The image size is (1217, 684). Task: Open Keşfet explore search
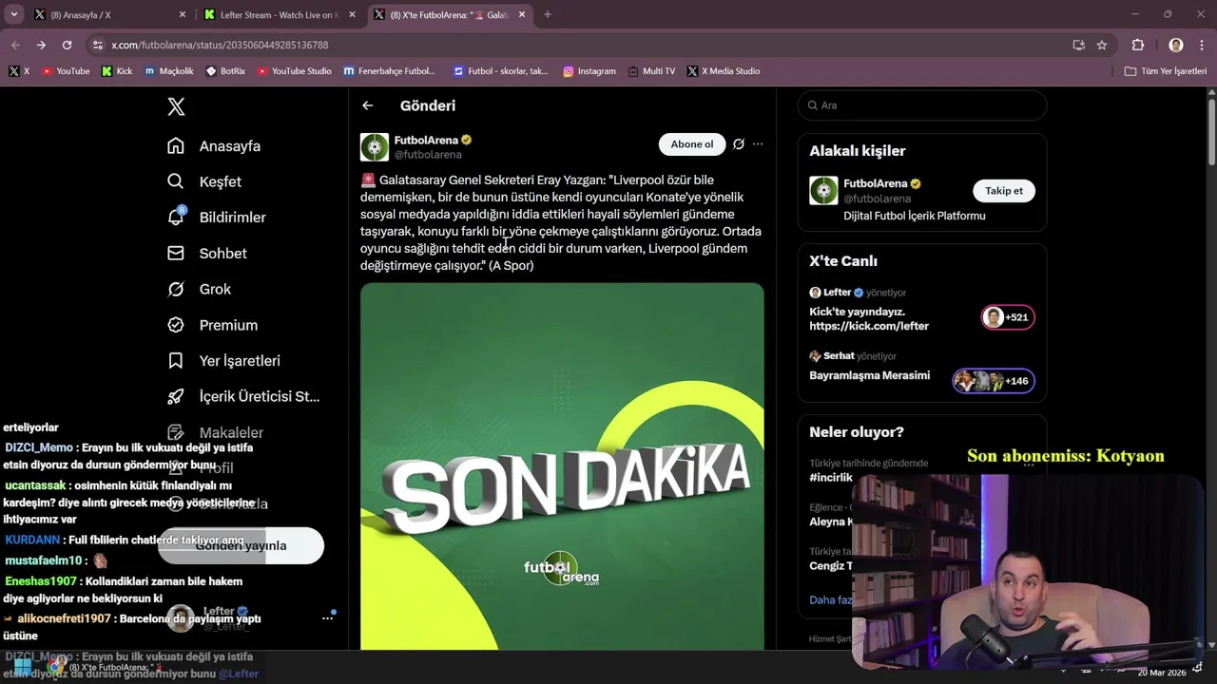pyautogui.click(x=204, y=181)
